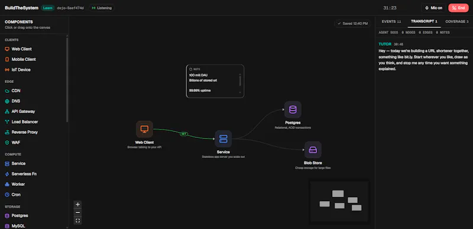Click the TUTOR message text
473x229 pixels.
coord(423,60)
